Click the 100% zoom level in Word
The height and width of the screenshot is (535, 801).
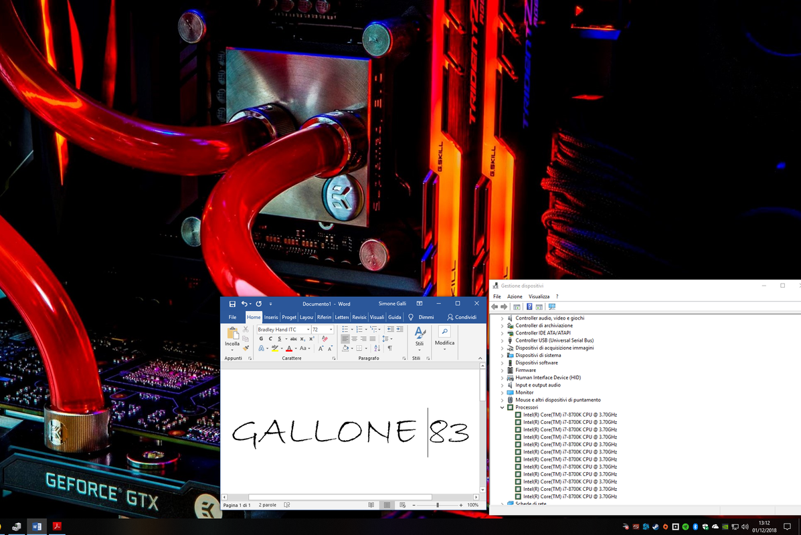point(473,505)
